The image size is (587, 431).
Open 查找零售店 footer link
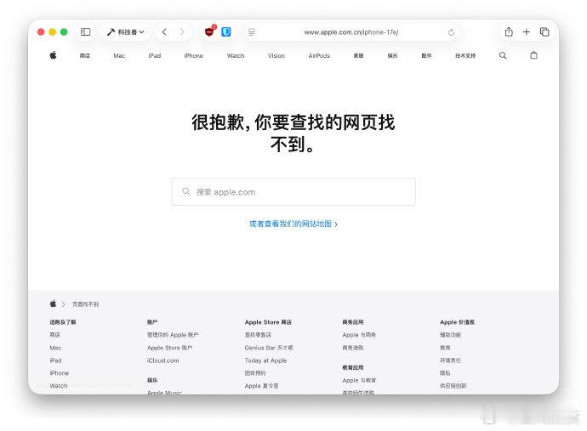click(x=258, y=335)
